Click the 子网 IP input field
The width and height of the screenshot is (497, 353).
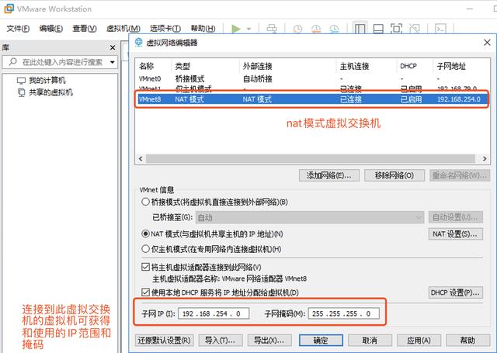coord(214,313)
